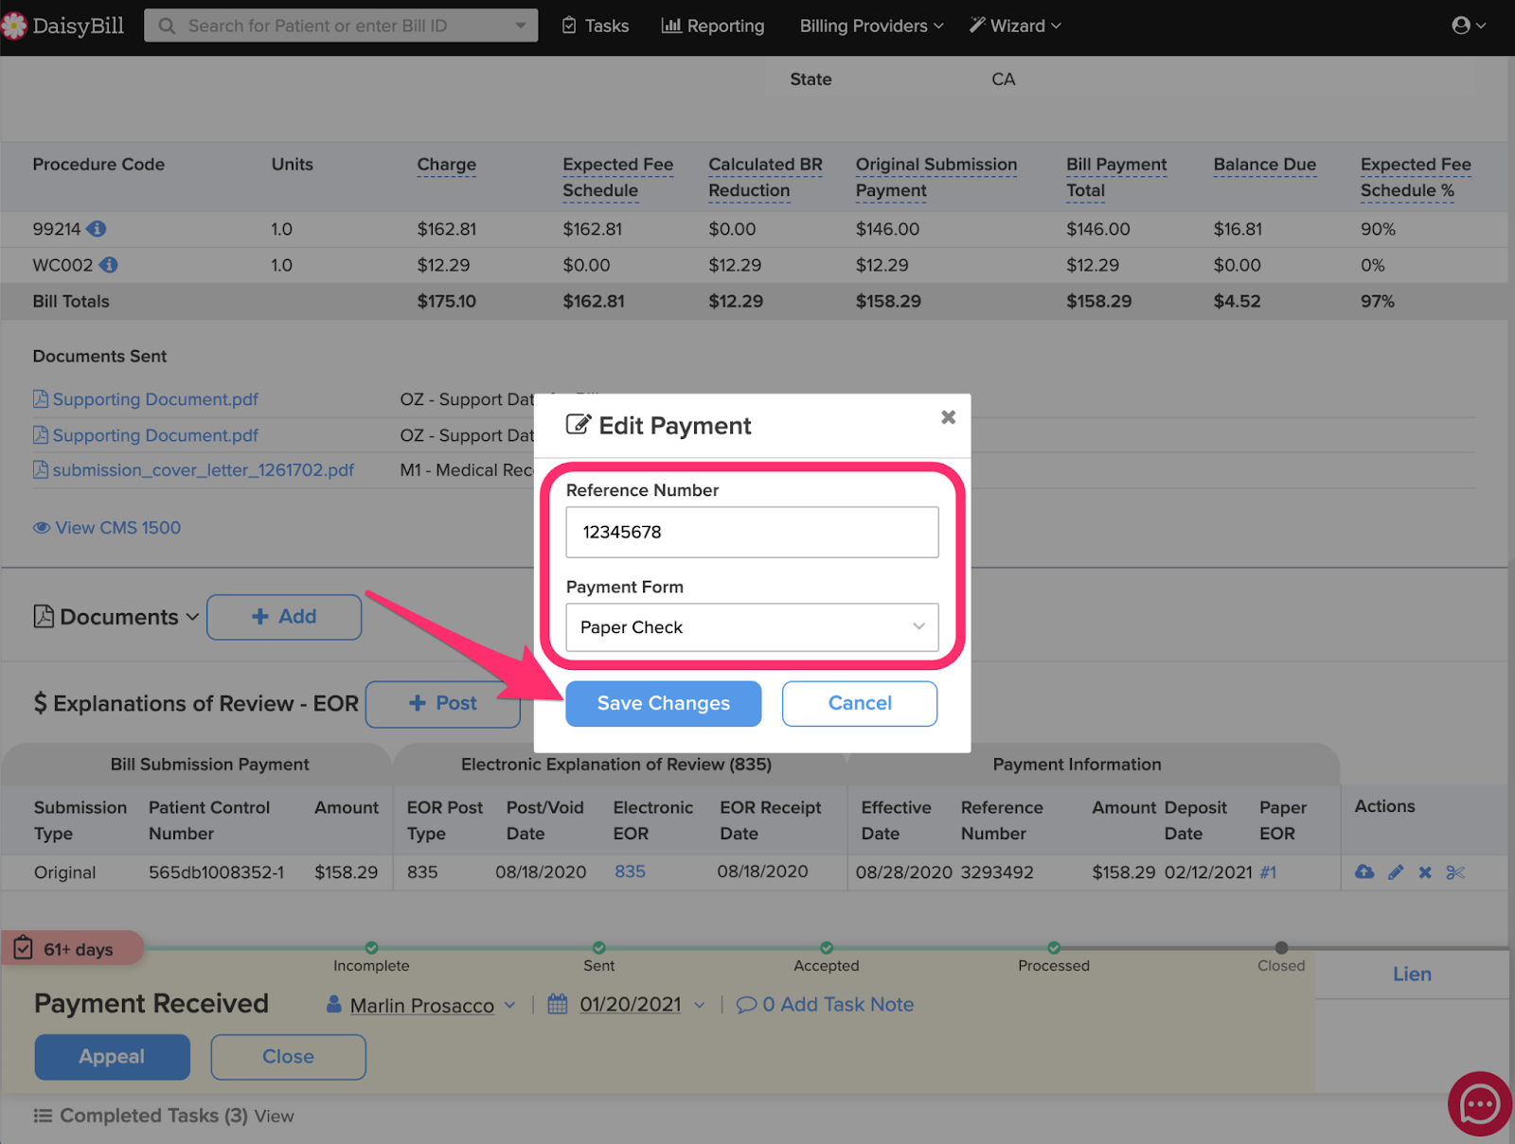Click the task note speech bubble icon

click(746, 1004)
